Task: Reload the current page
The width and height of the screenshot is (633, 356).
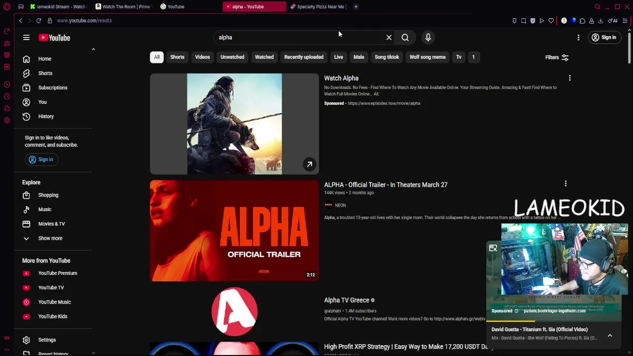Action: pyautogui.click(x=39, y=21)
